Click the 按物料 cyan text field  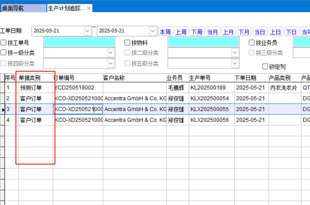(203, 42)
